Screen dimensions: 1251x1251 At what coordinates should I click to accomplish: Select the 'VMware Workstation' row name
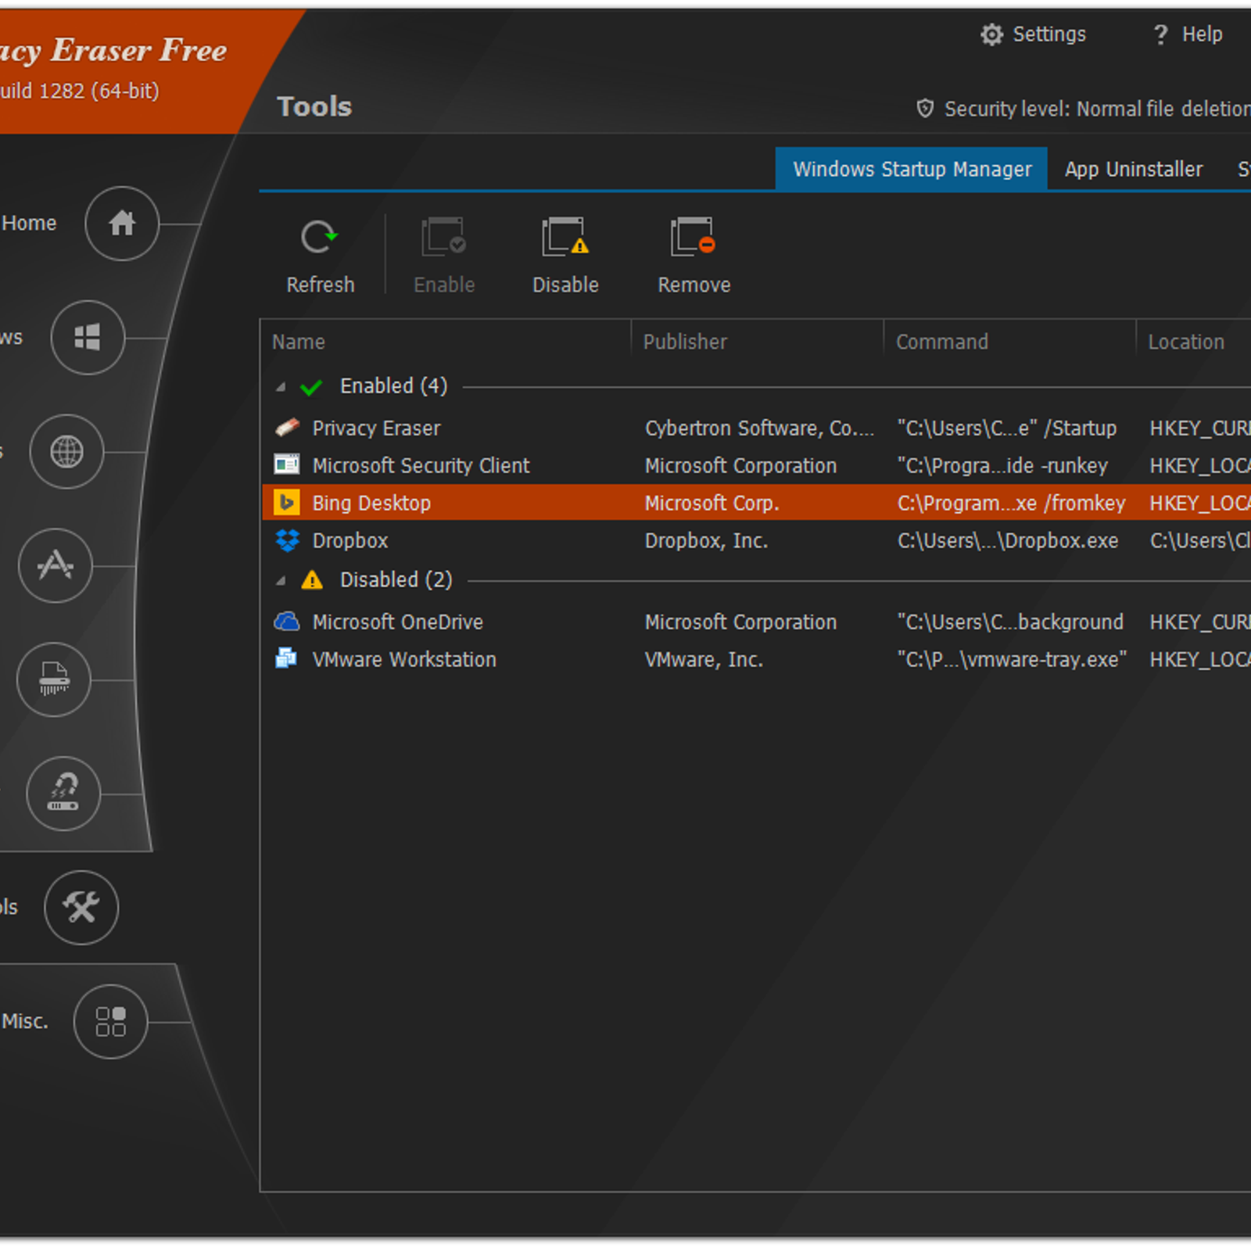(404, 659)
